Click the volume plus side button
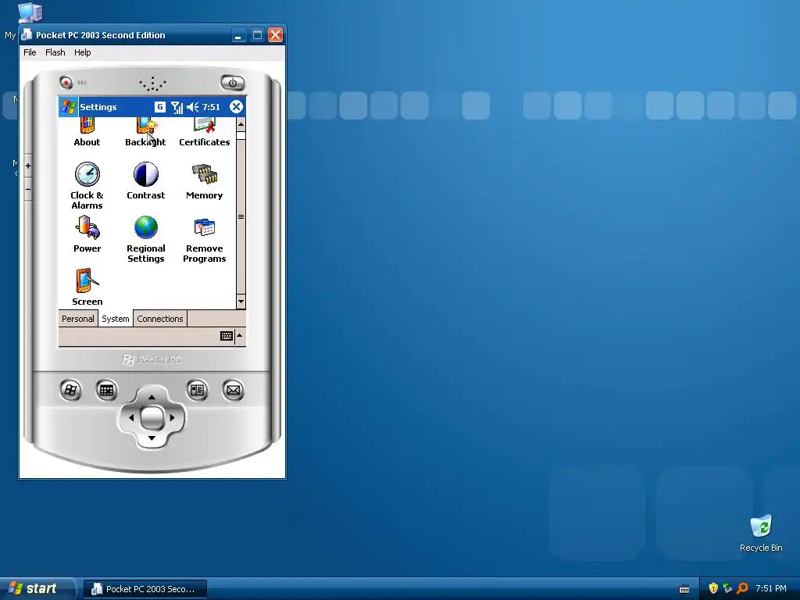The height and width of the screenshot is (600, 800). point(28,166)
